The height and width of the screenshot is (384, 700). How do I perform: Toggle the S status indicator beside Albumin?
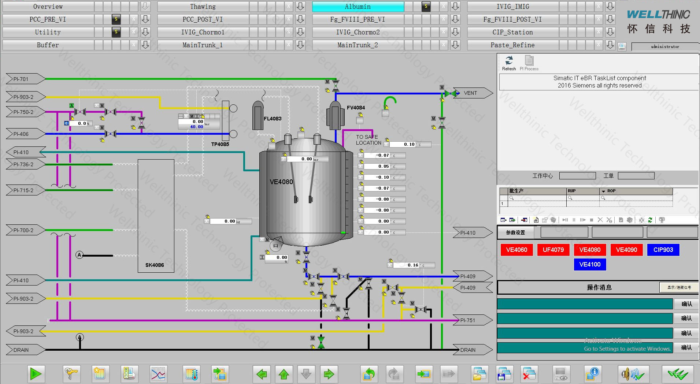[x=426, y=7]
